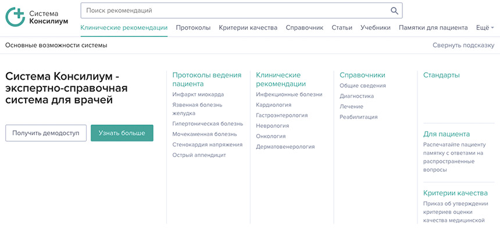Image resolution: width=500 pixels, height=228 pixels.
Task: Open the Для пациента heading link
Action: 447,134
